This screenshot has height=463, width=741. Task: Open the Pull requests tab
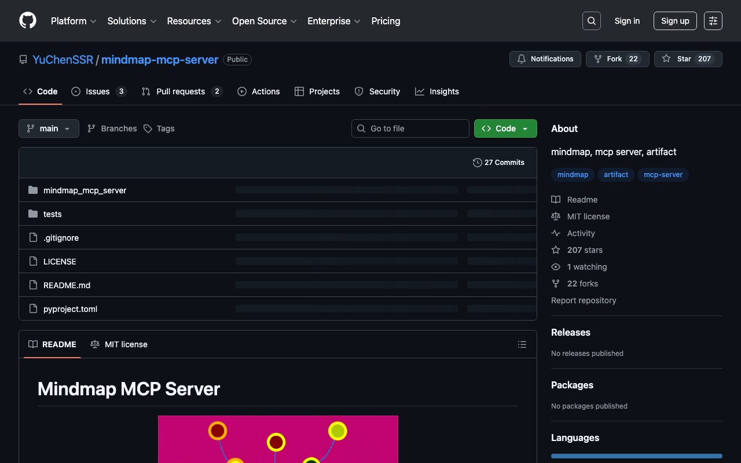point(181,91)
